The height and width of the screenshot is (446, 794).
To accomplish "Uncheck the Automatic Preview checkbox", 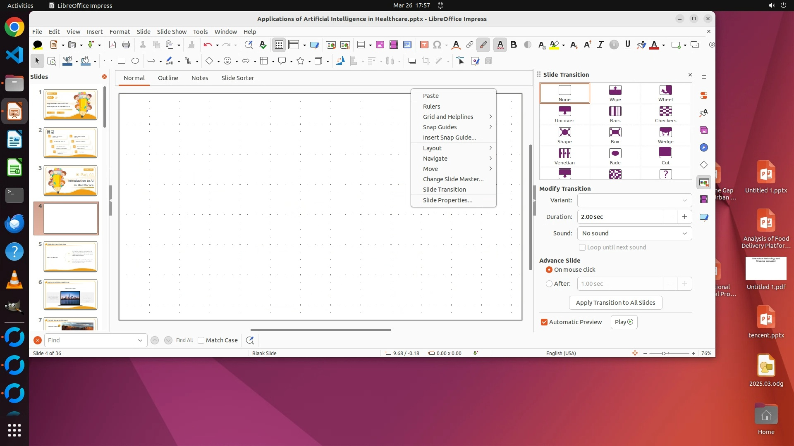I will [544, 322].
